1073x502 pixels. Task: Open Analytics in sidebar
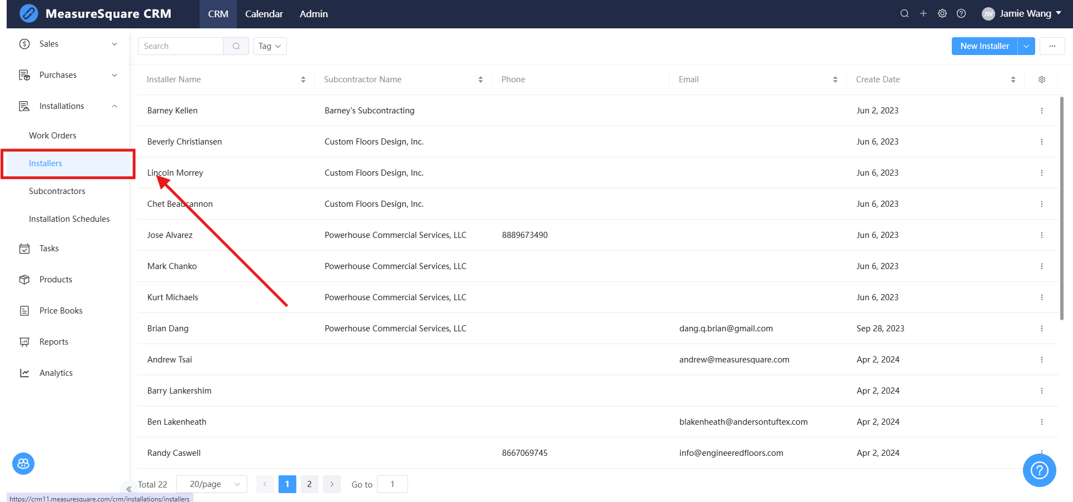56,373
